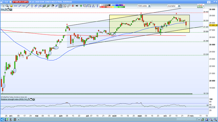Select the ruler measurement tool

tap(69, 6)
